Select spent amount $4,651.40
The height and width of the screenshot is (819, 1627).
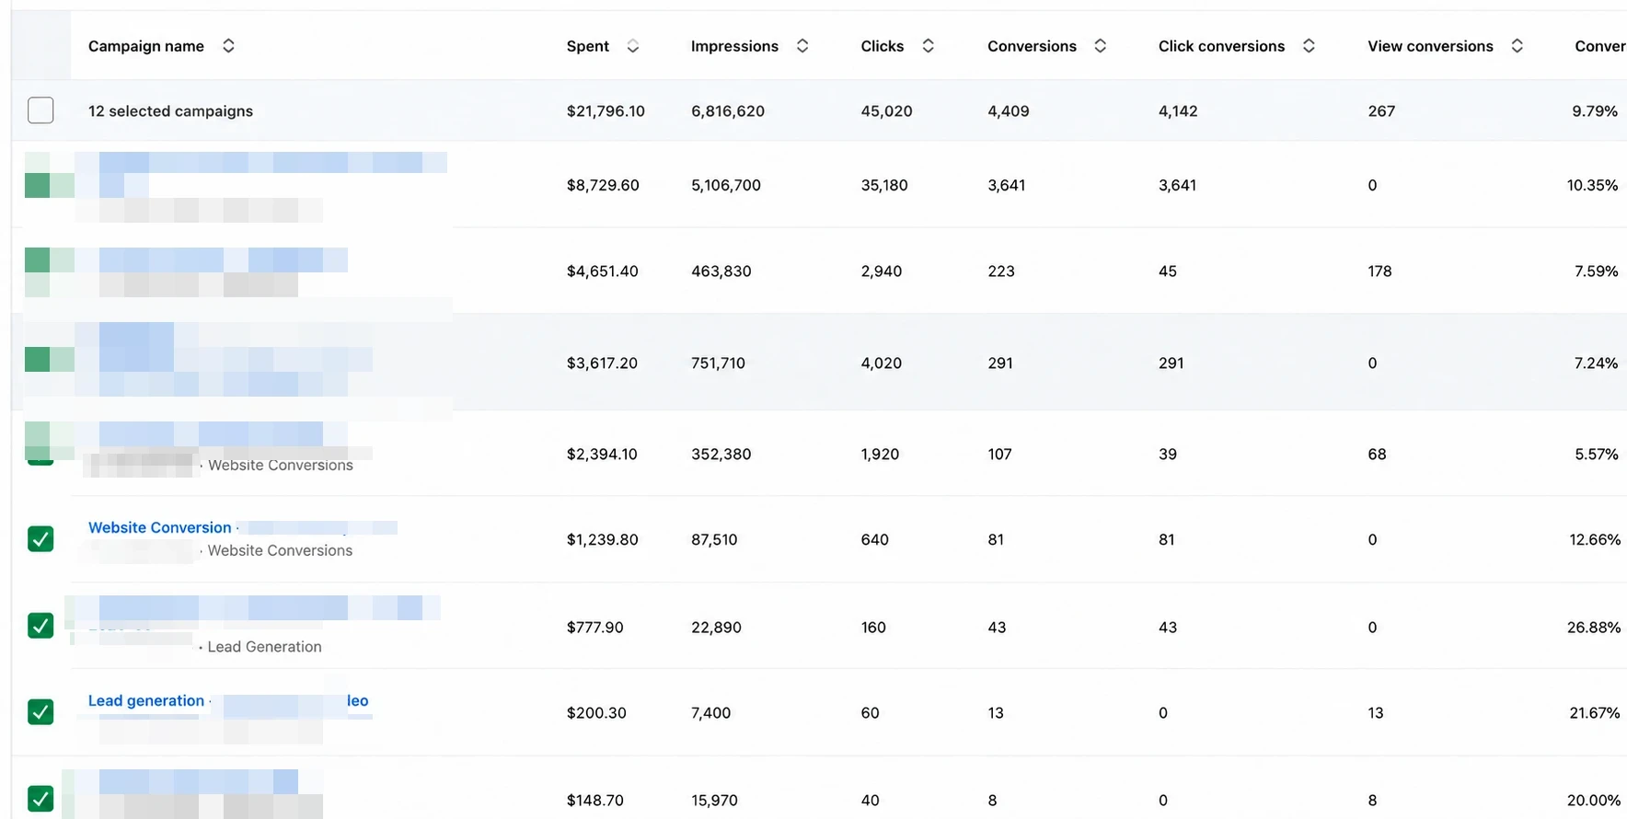(x=603, y=271)
